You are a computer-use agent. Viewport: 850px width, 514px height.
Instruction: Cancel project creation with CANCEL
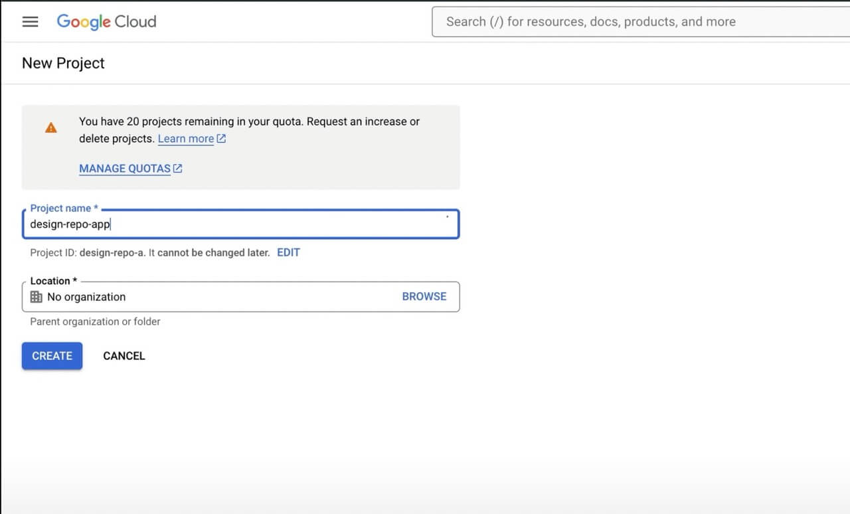pos(124,355)
